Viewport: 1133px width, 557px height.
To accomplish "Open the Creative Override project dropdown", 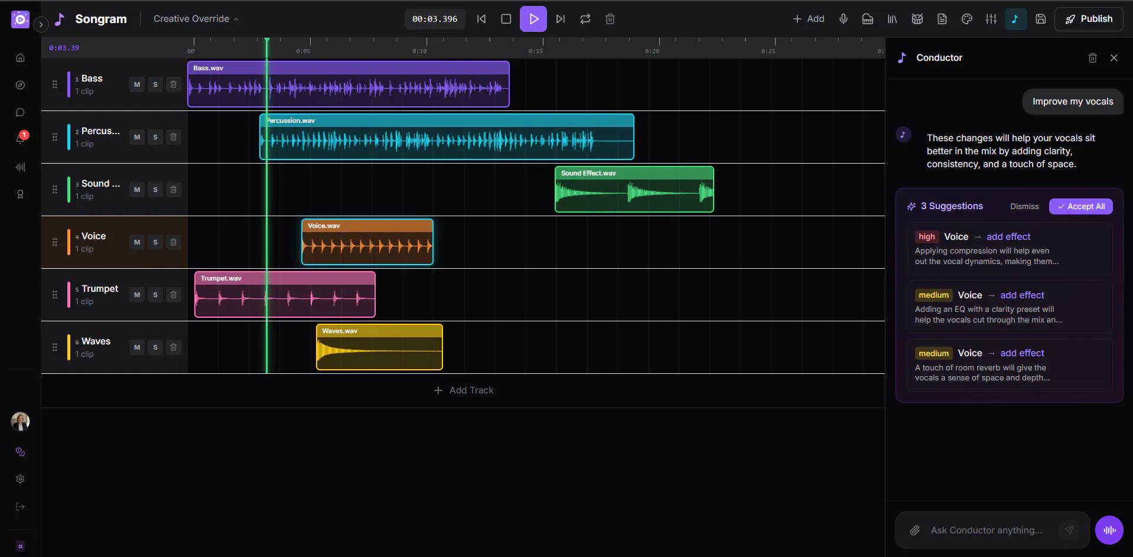I will (196, 19).
